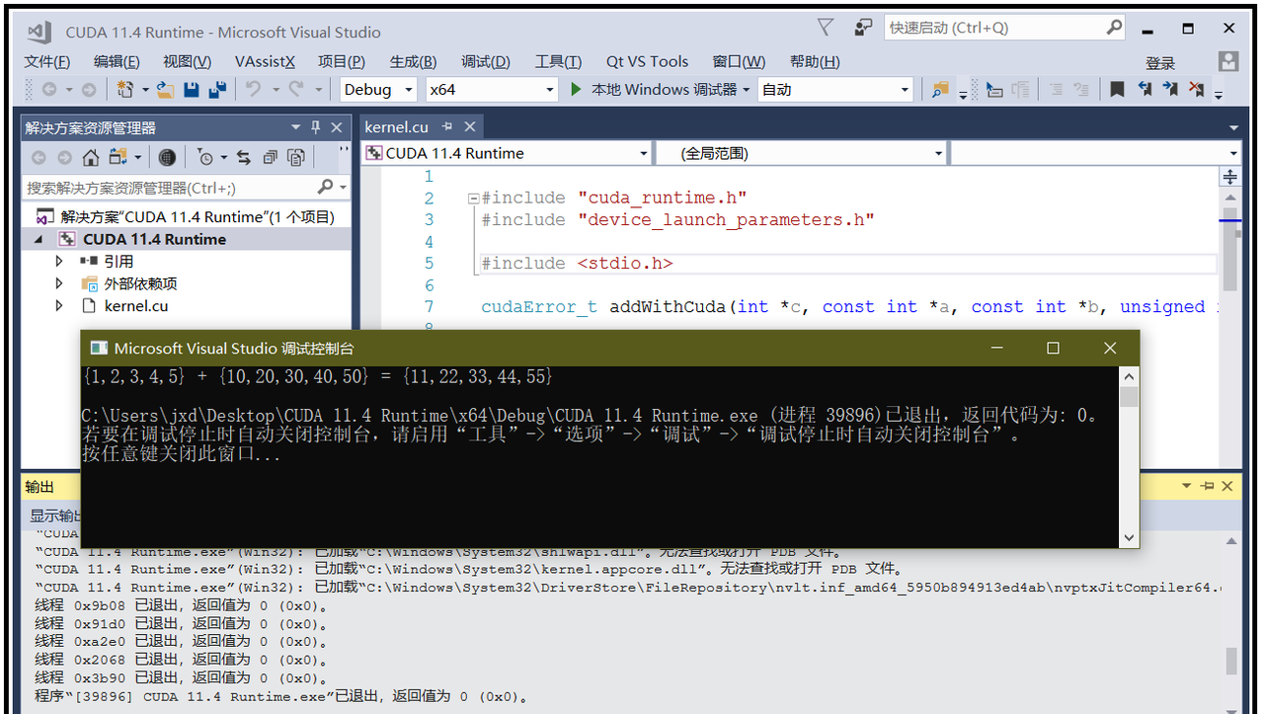
Task: Clear all bookmarks with the red X icon
Action: [1196, 90]
